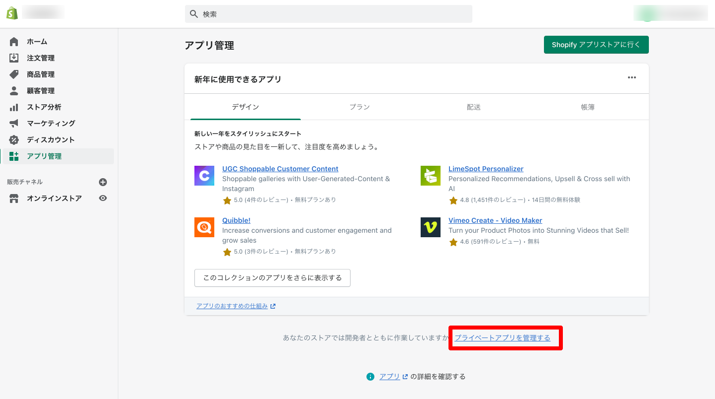Switch to the プラン tab

pos(359,107)
